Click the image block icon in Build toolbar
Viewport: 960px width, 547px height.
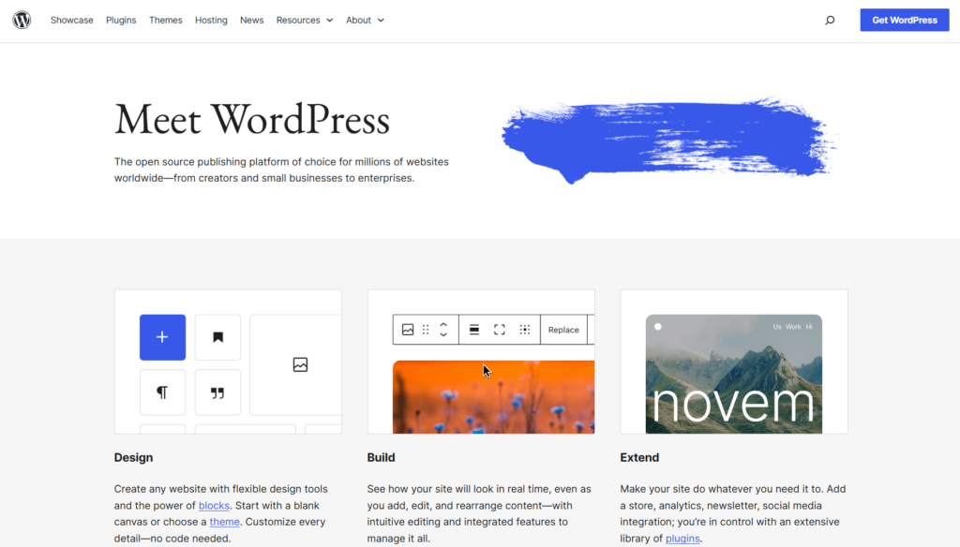pos(408,330)
